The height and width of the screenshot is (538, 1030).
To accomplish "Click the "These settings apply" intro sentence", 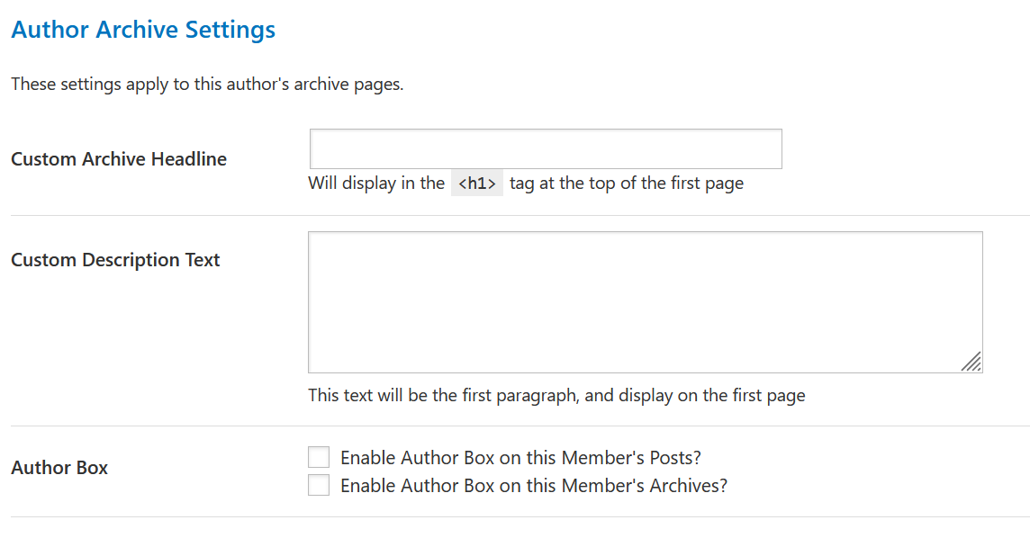I will [207, 85].
